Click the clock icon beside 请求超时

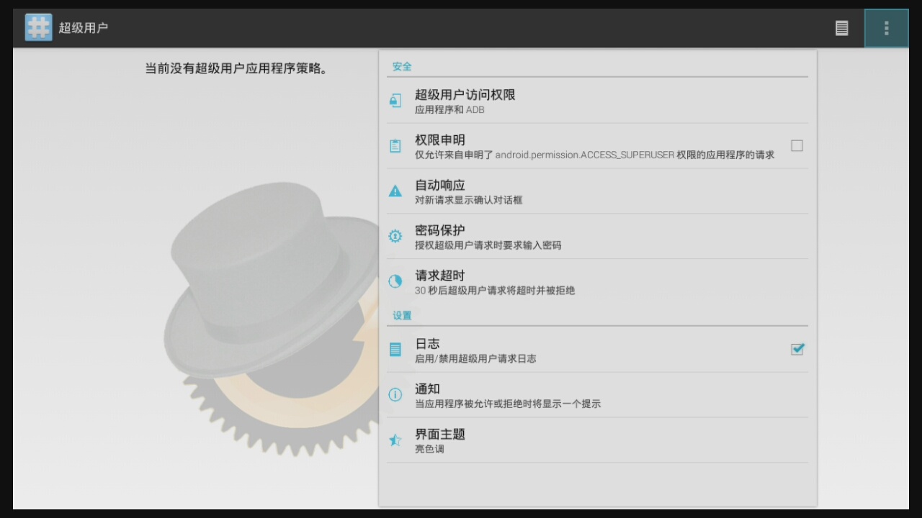[395, 282]
